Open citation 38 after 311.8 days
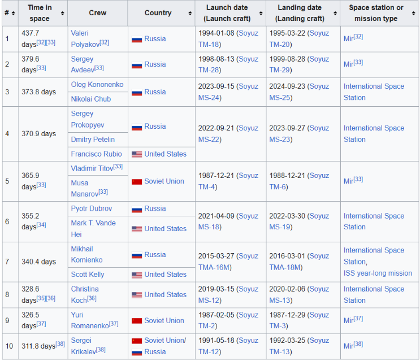420x361 pixels. 60,344
